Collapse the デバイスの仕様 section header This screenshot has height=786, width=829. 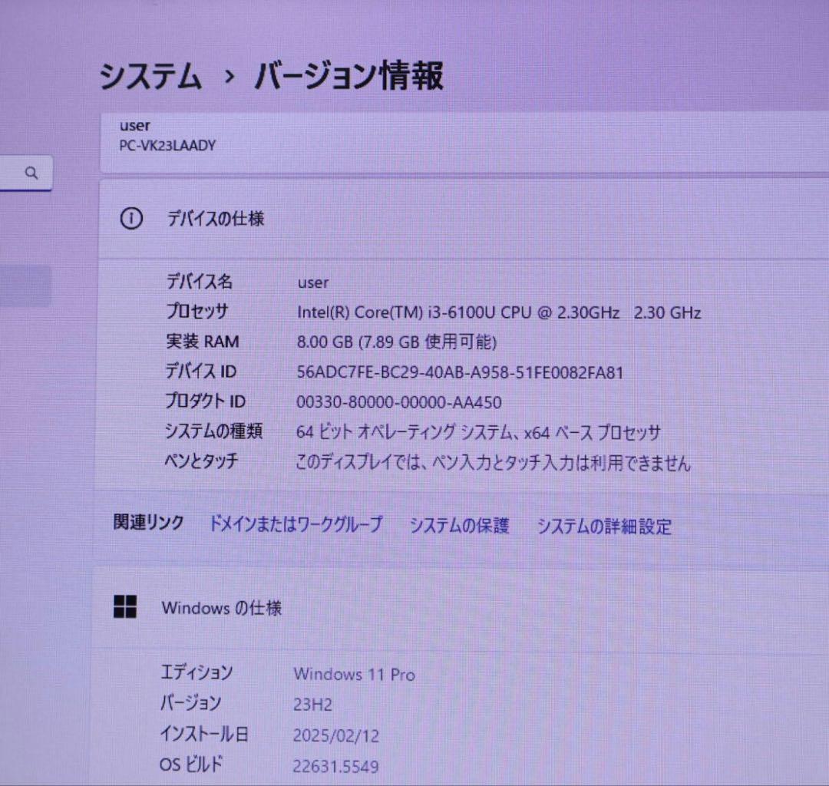464,219
